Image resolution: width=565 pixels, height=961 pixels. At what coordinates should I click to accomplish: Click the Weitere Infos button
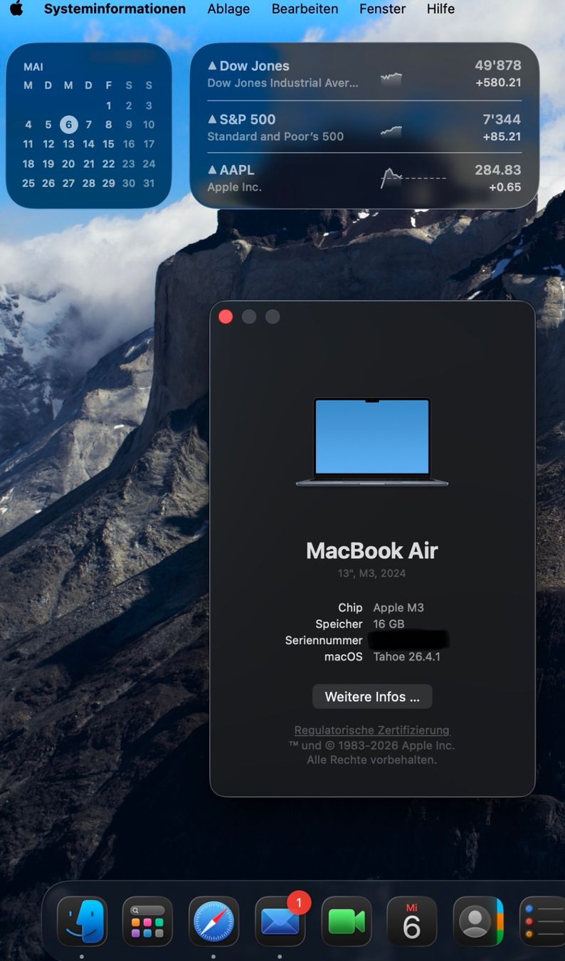point(372,697)
